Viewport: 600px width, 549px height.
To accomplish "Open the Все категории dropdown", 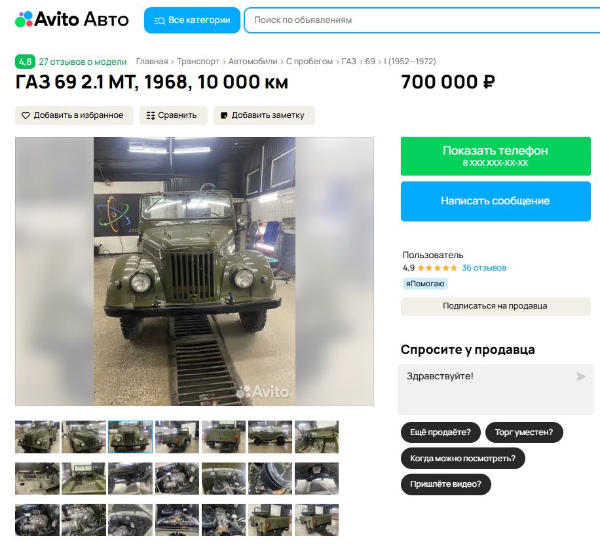I will tap(192, 20).
